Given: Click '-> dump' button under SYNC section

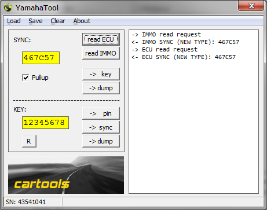Looking at the screenshot, I should 101,88.
